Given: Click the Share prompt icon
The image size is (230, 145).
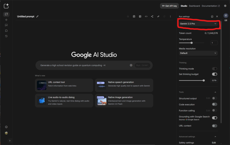Looking at the screenshot, I should (152, 16).
